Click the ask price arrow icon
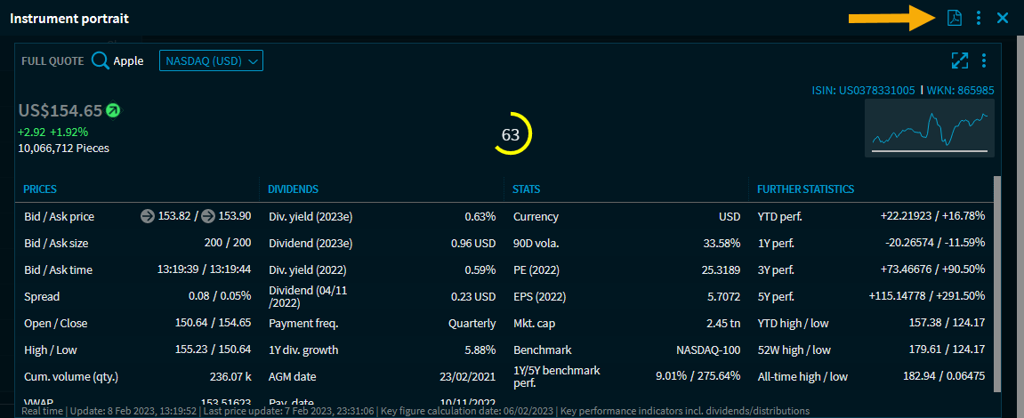1024x418 pixels. (x=208, y=216)
